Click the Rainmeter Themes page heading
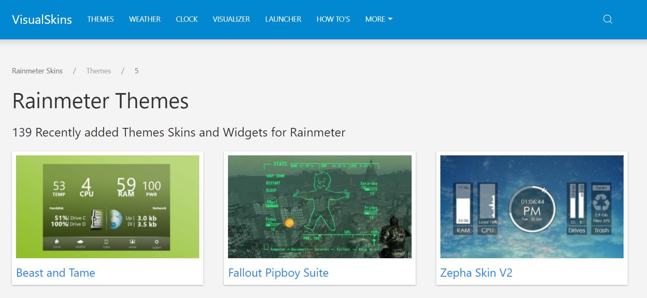This screenshot has width=647, height=298. (x=100, y=101)
